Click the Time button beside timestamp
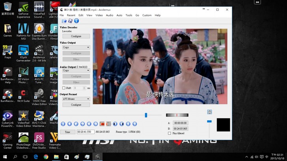The width and height of the screenshot is (287, 161). (x=67, y=132)
